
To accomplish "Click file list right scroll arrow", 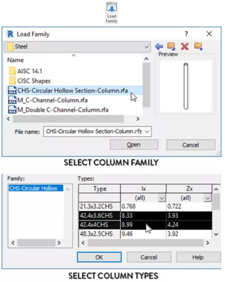I will [x=138, y=119].
